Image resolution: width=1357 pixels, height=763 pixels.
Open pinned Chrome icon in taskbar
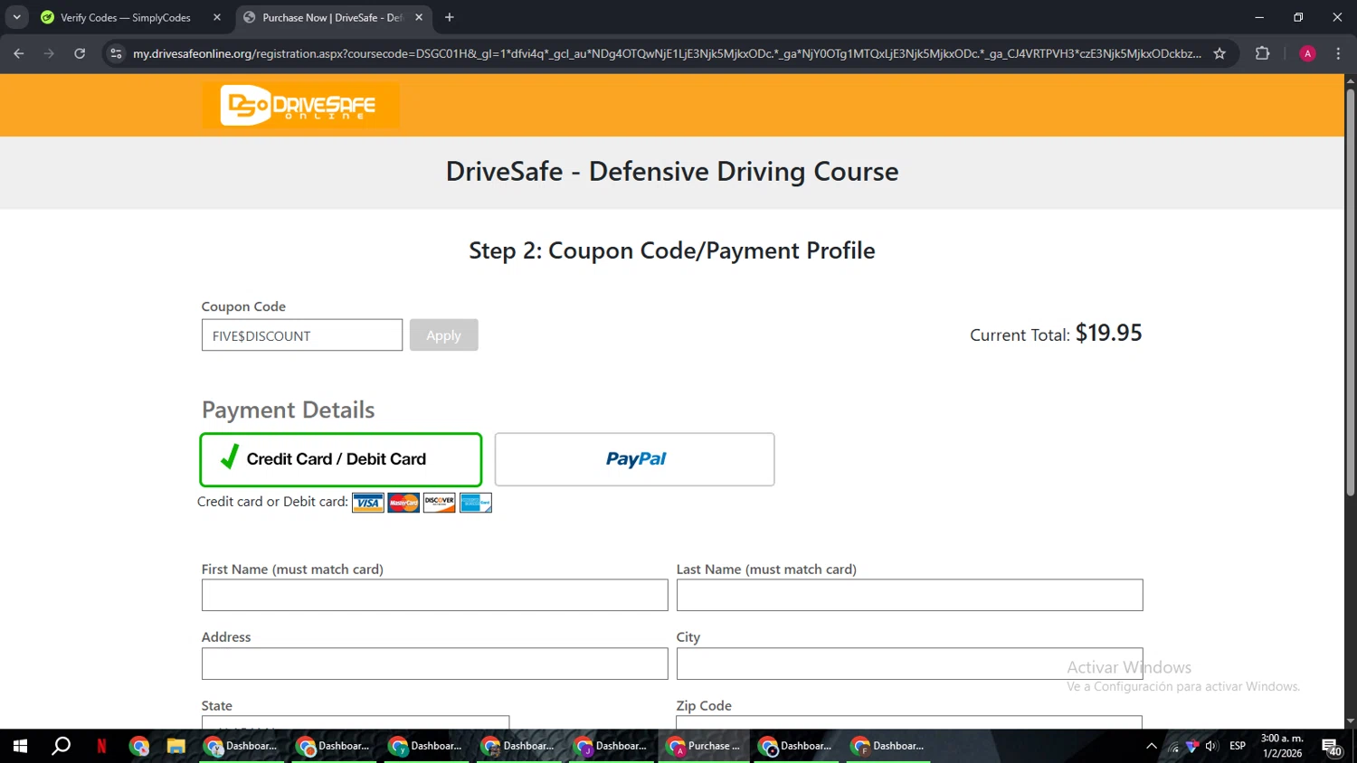coord(138,746)
